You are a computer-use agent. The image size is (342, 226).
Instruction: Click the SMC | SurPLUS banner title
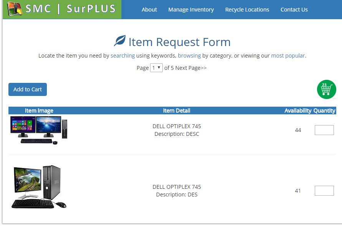point(71,9)
